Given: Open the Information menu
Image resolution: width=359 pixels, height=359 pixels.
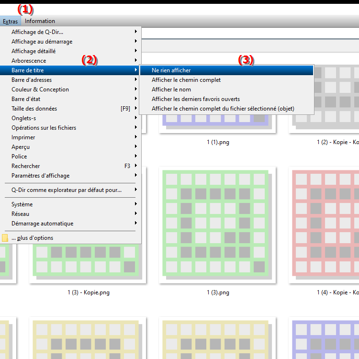Looking at the screenshot, I should [40, 21].
